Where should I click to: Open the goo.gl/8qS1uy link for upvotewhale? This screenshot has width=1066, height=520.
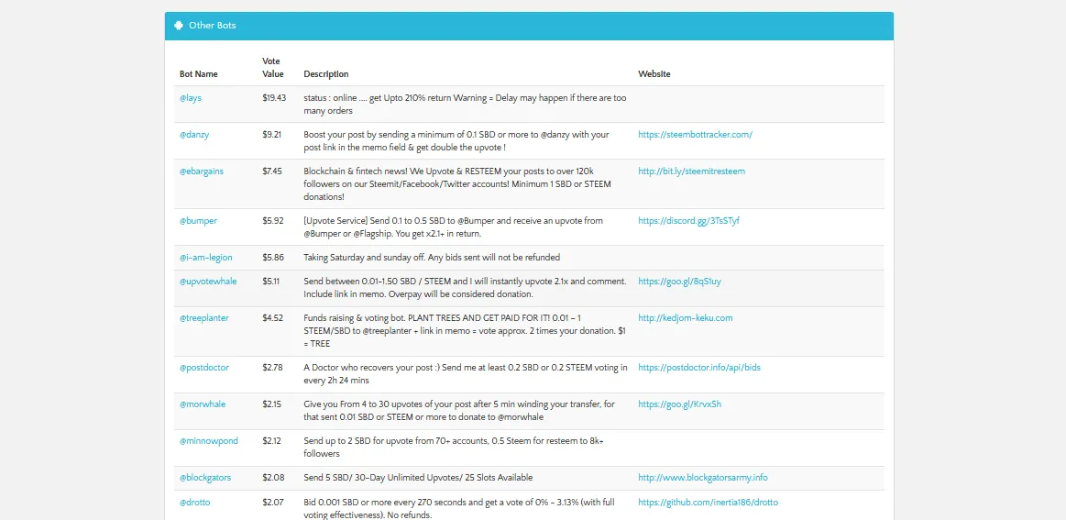680,282
